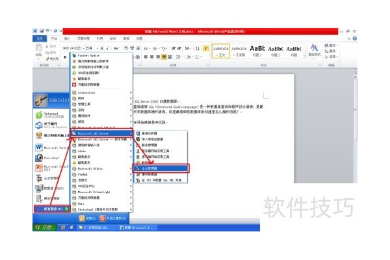
Task: Select 企业管理器 in SQL Server submenu
Action: tap(161, 168)
